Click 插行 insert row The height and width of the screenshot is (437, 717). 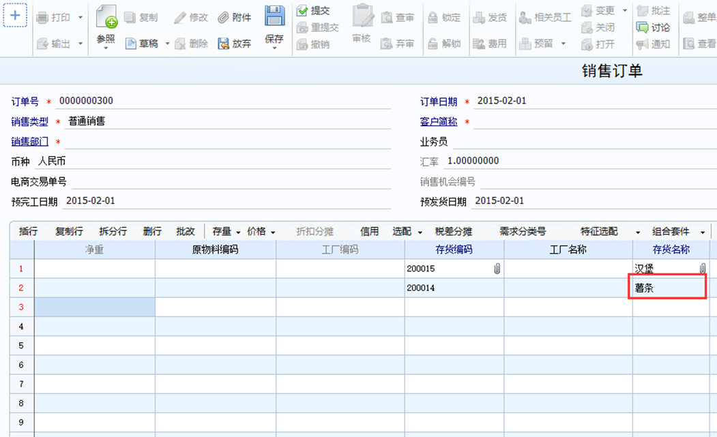[x=29, y=231]
